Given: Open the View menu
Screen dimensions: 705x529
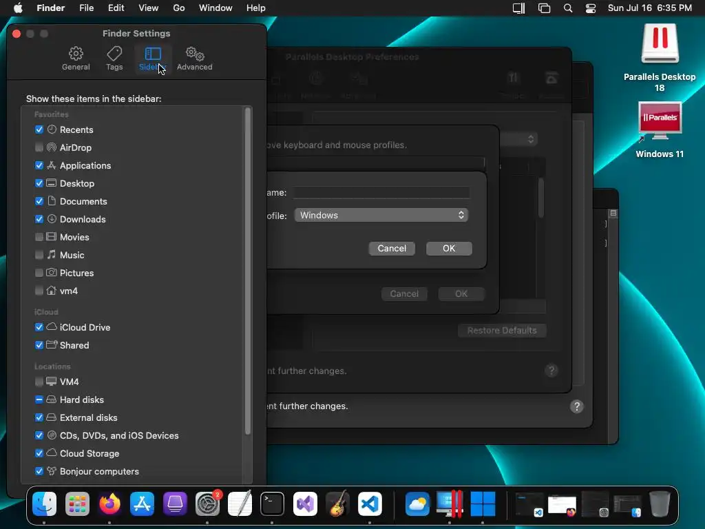Looking at the screenshot, I should 149,8.
